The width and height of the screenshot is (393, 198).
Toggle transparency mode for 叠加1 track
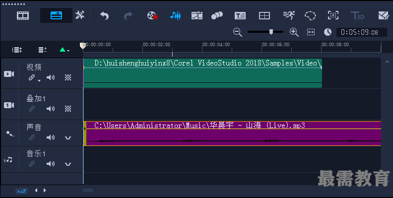pyautogui.click(x=68, y=109)
